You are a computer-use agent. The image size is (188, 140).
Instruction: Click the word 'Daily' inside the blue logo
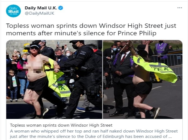coord(13,8)
